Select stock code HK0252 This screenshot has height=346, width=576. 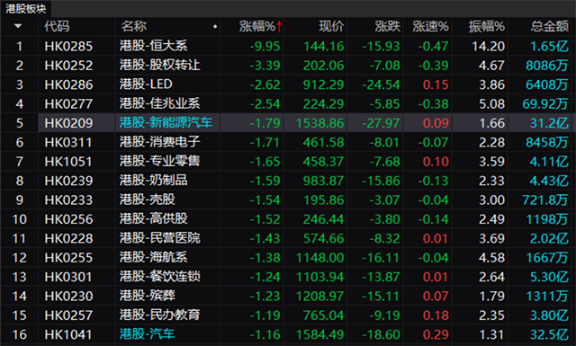pyautogui.click(x=68, y=66)
